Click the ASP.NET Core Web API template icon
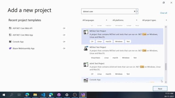 [10, 28]
